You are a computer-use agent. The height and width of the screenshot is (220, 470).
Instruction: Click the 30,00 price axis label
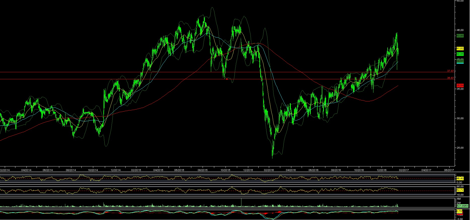[460, 118]
